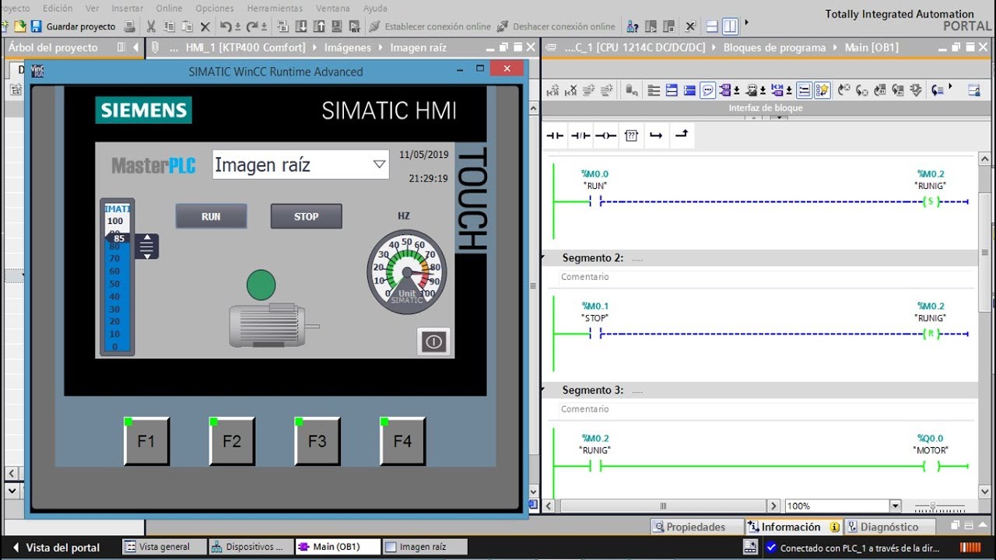Click open branch arrow instruction
This screenshot has width=996, height=560.
tap(656, 135)
